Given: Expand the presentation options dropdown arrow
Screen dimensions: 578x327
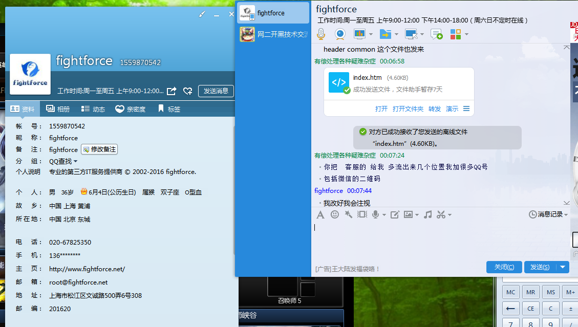Looking at the screenshot, I should click(371, 34).
